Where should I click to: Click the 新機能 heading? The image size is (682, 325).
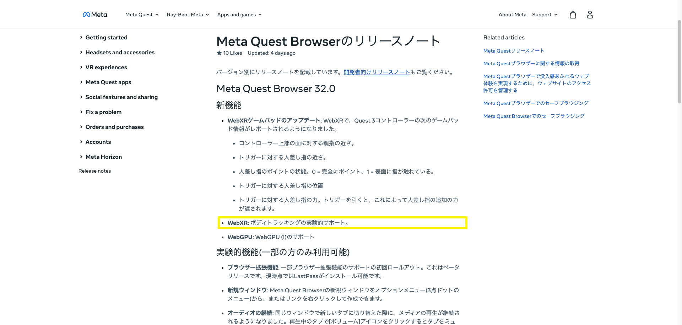point(229,105)
